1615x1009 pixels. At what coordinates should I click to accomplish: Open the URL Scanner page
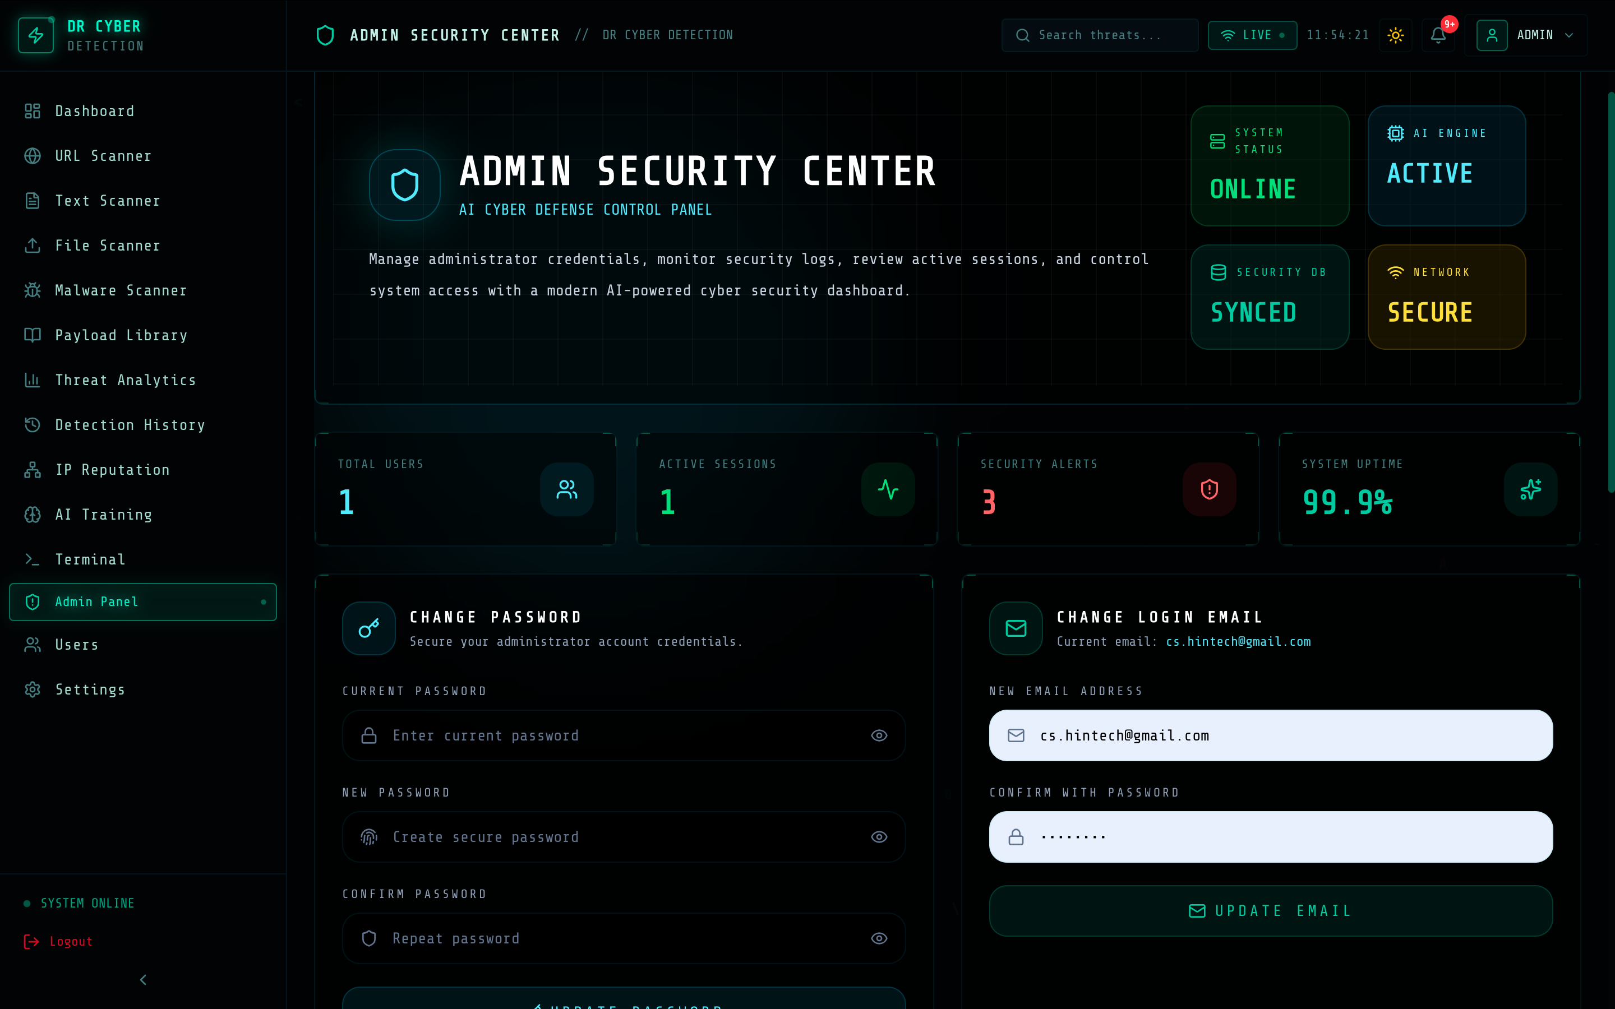click(x=143, y=155)
